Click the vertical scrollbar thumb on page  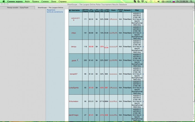pyautogui.click(x=194, y=72)
